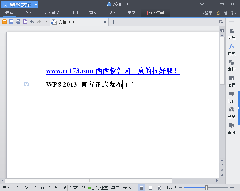This screenshot has width=240, height=191.
Task: Switch to web layout view
Action: tap(159, 188)
